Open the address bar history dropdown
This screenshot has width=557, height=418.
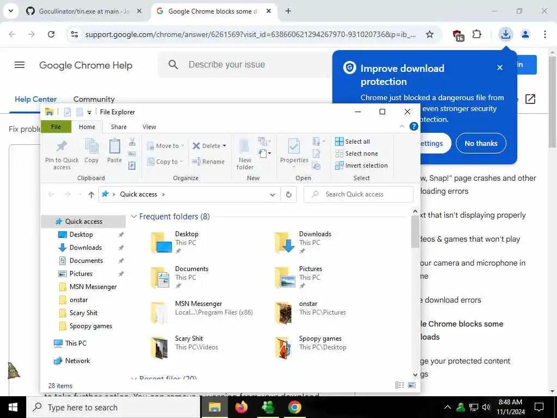(x=273, y=194)
